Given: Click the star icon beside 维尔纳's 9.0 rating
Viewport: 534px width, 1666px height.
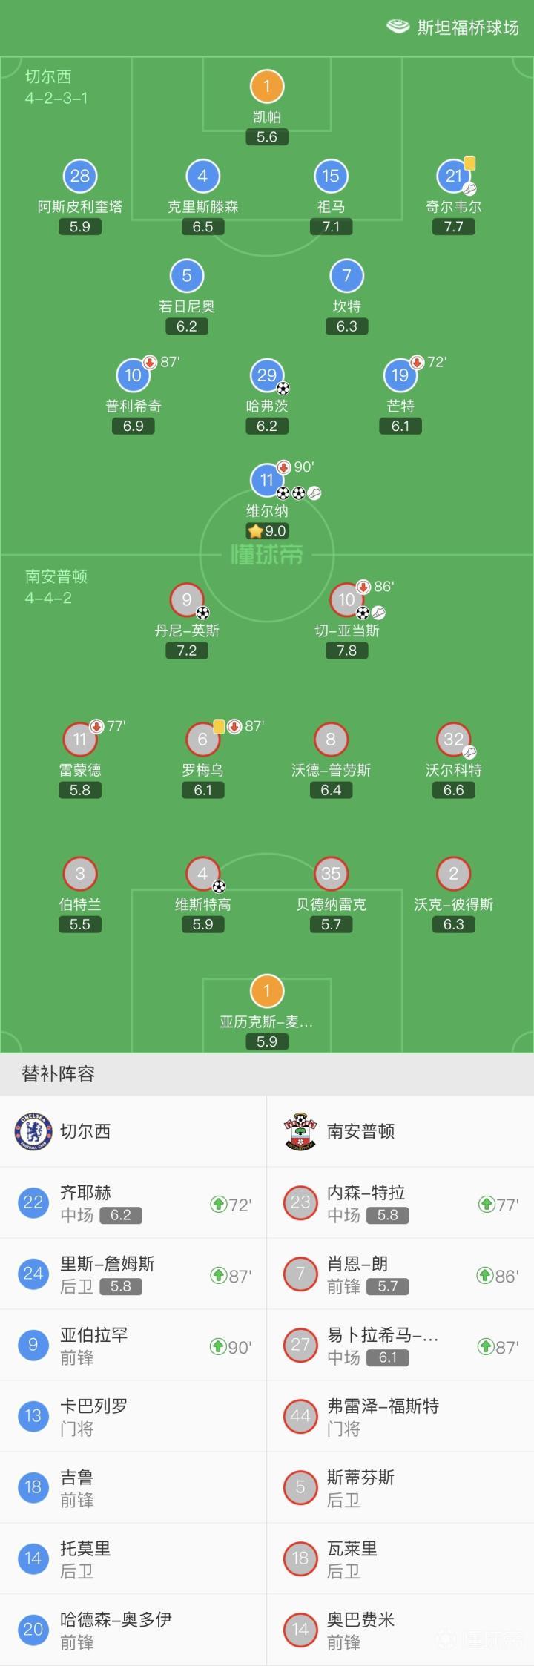Looking at the screenshot, I should 254,530.
